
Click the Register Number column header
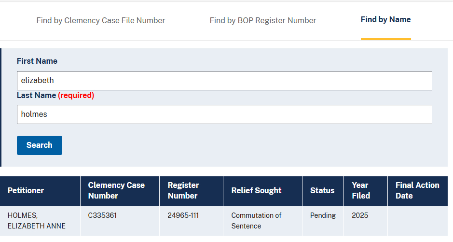click(x=183, y=190)
